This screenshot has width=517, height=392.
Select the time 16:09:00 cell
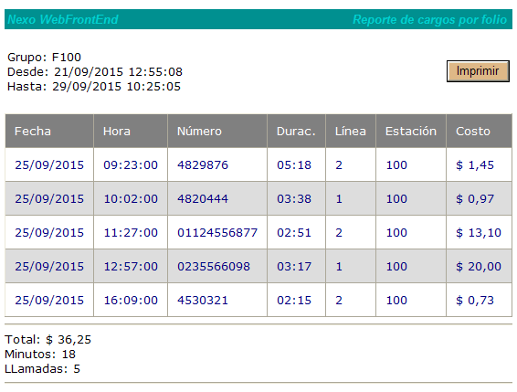131,300
